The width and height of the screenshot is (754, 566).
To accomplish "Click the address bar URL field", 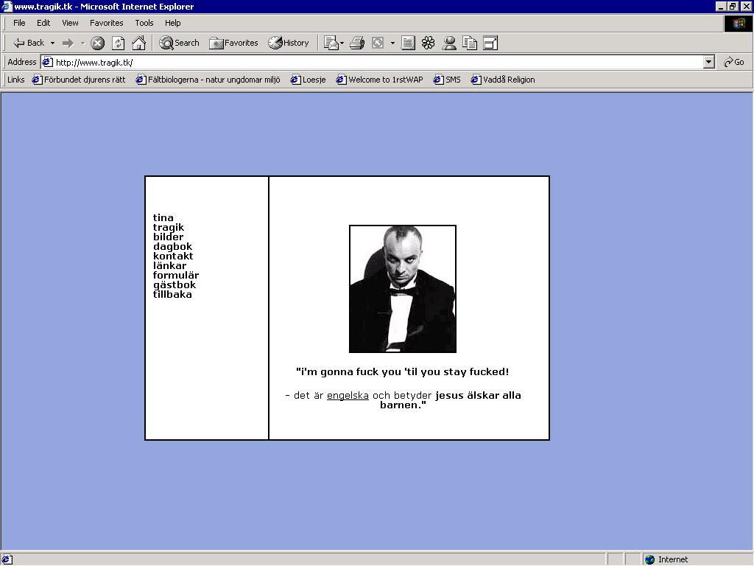I will tap(368, 63).
